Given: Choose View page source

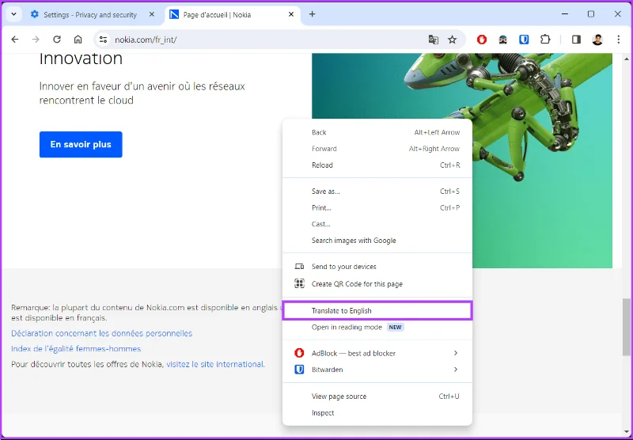Looking at the screenshot, I should pyautogui.click(x=377, y=396).
